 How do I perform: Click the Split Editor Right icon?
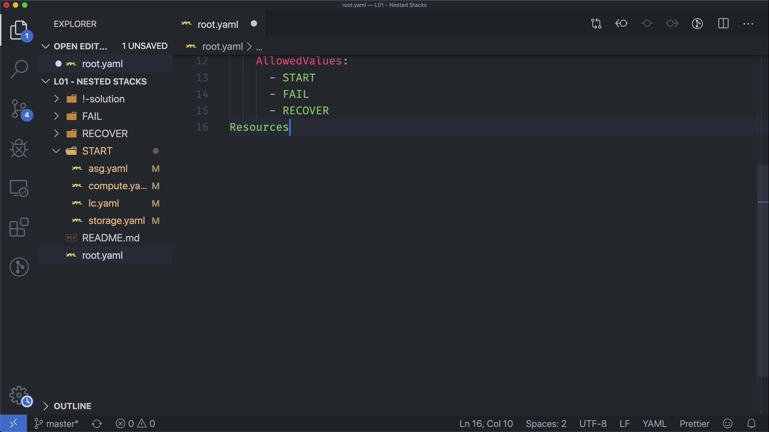pyautogui.click(x=723, y=24)
